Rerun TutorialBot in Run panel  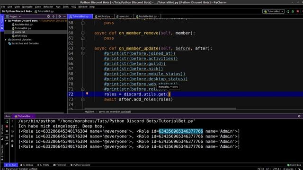[x=7, y=122]
